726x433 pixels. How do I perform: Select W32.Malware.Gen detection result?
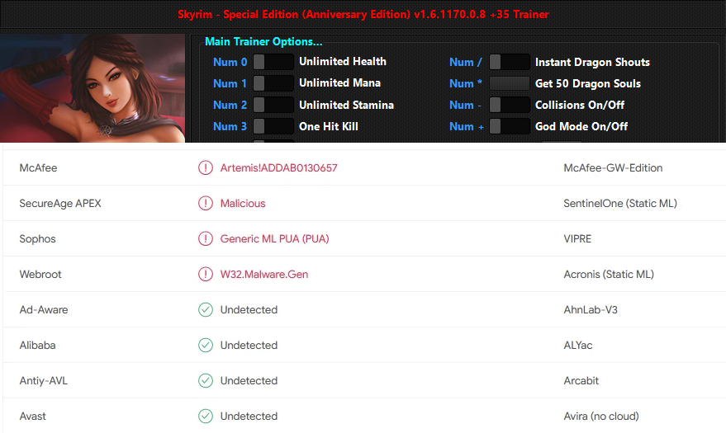click(264, 274)
